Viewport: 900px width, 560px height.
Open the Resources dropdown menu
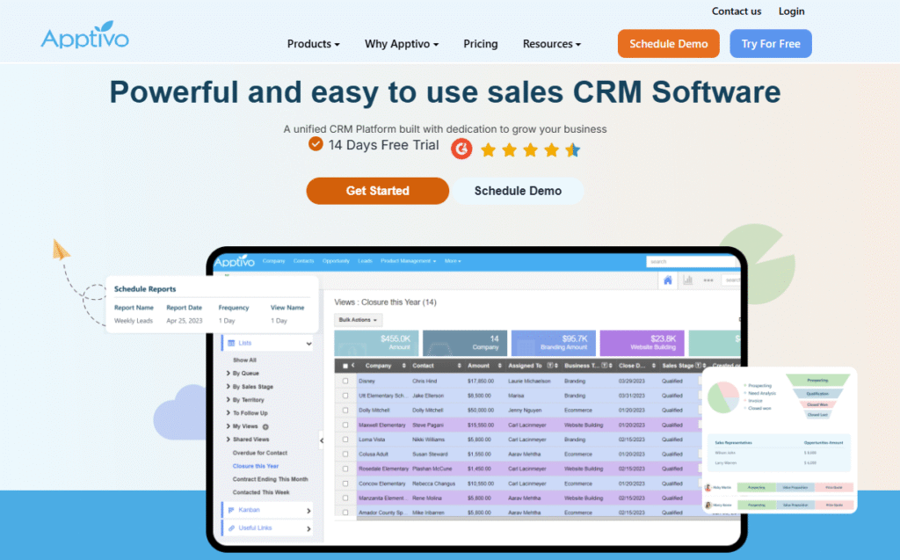click(x=552, y=44)
